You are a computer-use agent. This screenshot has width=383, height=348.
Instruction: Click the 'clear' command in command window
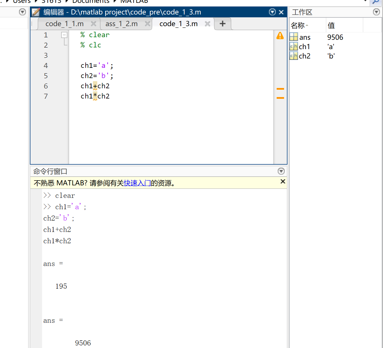tap(65, 196)
